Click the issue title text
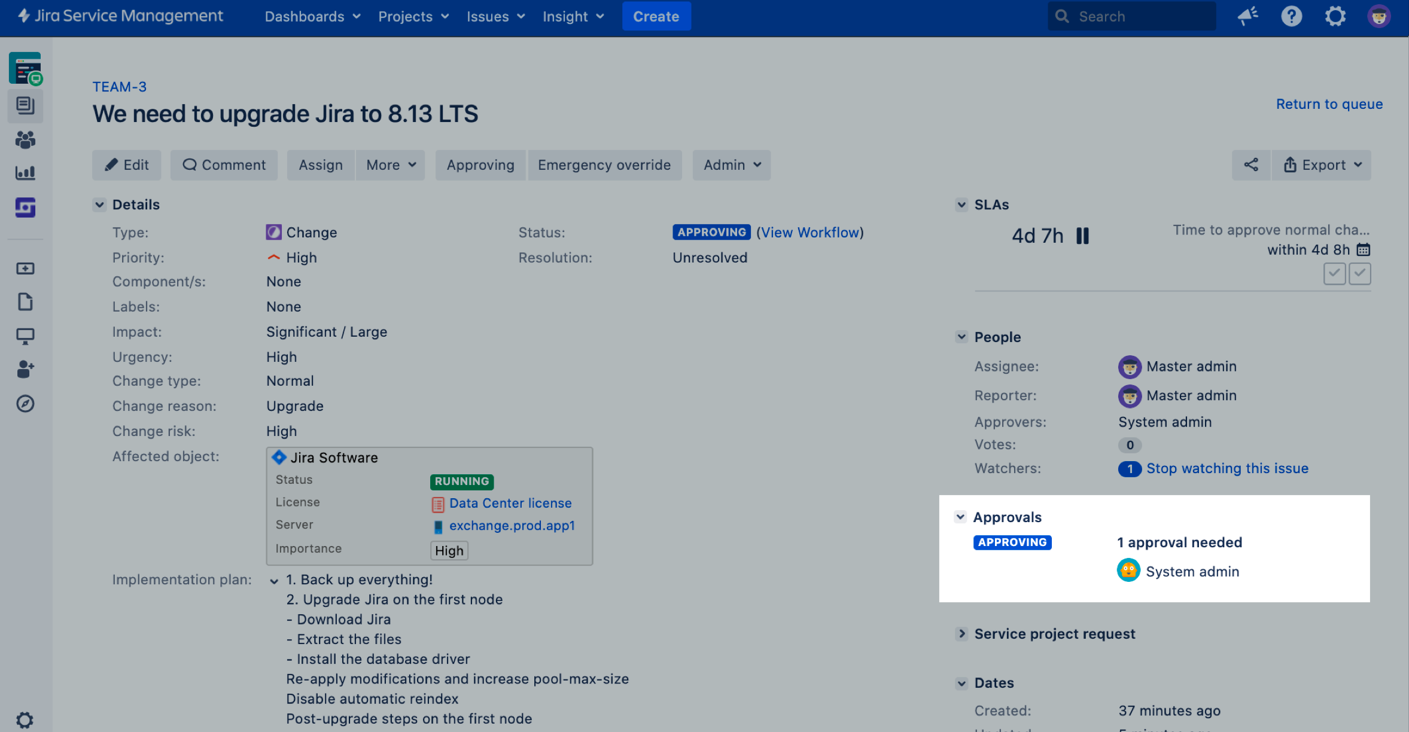Screen dimensions: 1409x732 pos(285,114)
